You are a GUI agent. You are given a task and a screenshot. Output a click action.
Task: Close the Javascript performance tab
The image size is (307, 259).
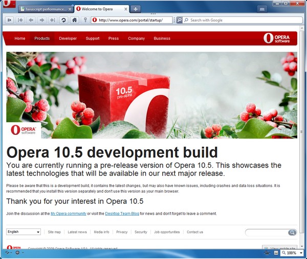70,9
